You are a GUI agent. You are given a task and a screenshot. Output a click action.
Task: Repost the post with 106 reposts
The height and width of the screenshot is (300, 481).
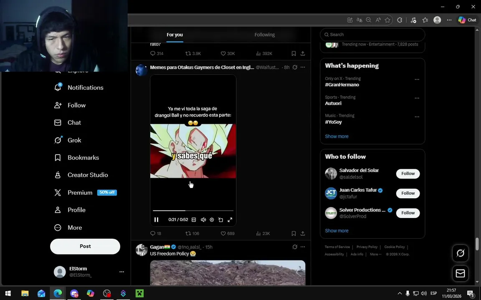pos(192,234)
